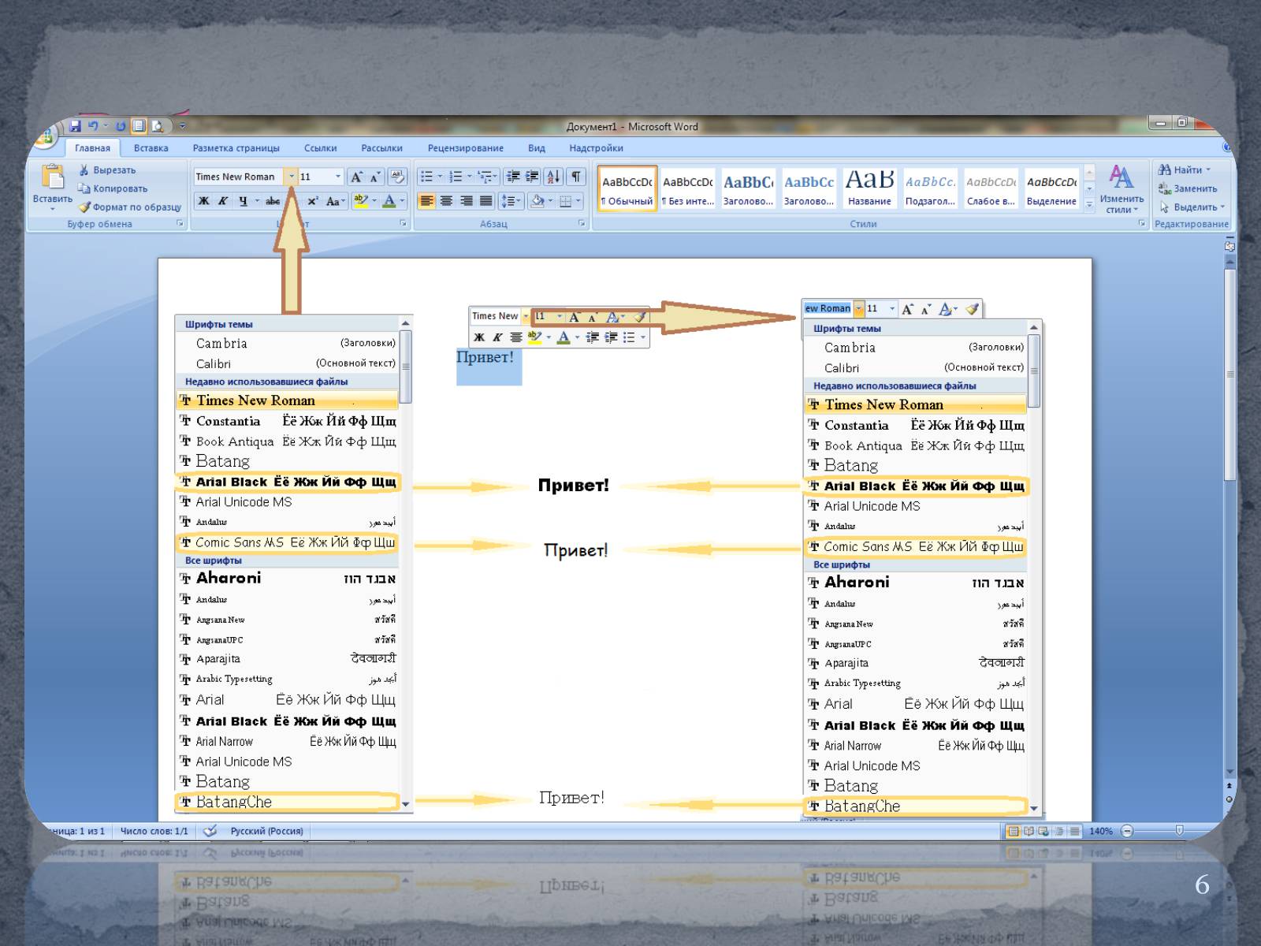Click Число слов: 1/1 in status bar
This screenshot has width=1261, height=946.
154,831
